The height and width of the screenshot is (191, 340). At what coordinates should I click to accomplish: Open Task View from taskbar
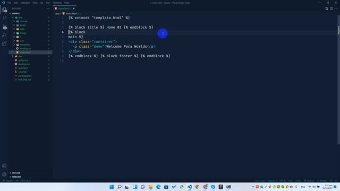tap(127, 187)
